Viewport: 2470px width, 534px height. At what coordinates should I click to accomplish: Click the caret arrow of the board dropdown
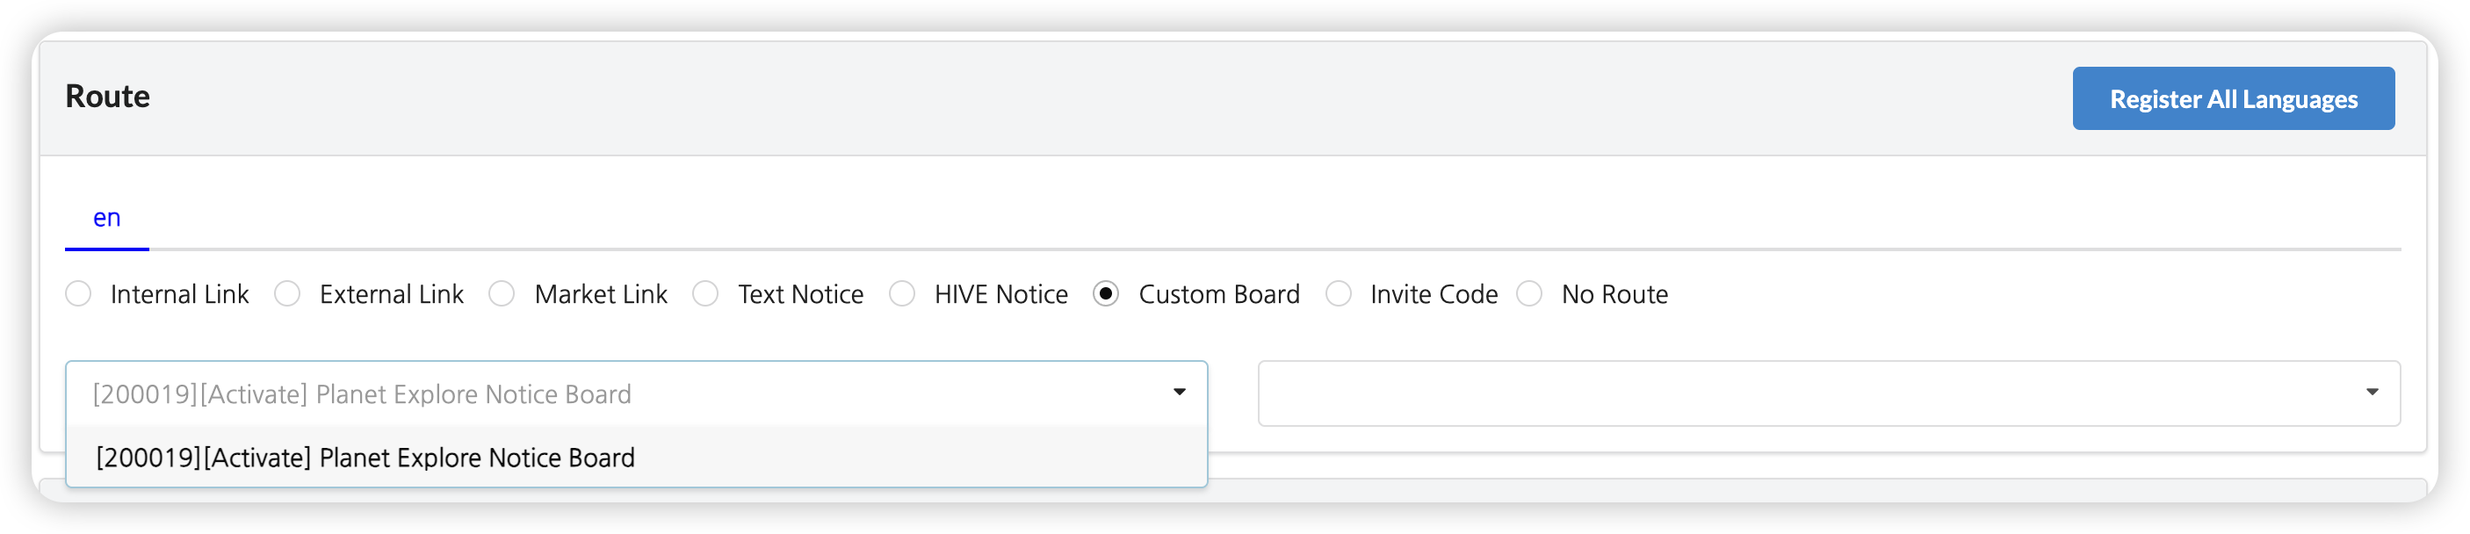pos(1180,392)
